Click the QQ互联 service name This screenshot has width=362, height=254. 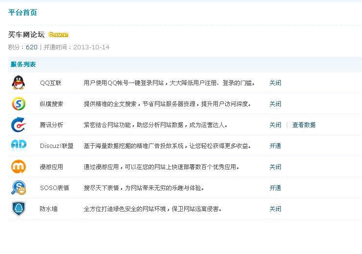pos(50,83)
